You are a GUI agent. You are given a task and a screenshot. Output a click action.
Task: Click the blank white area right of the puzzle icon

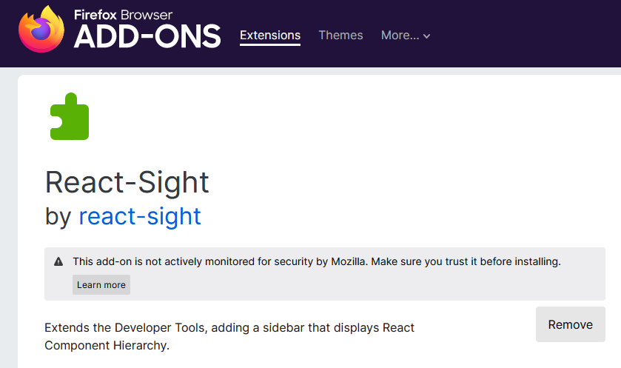(333, 118)
